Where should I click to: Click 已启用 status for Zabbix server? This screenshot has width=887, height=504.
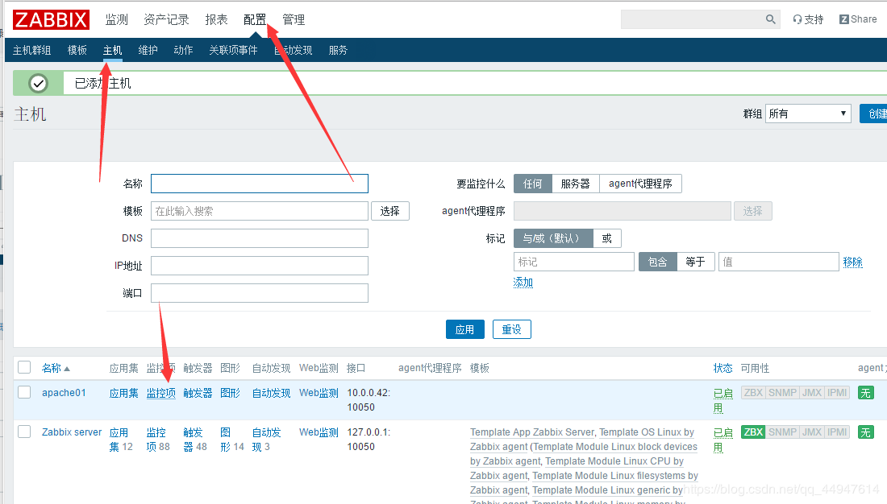pos(723,440)
